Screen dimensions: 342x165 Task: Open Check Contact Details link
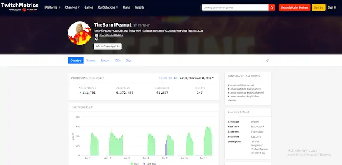click(x=111, y=35)
